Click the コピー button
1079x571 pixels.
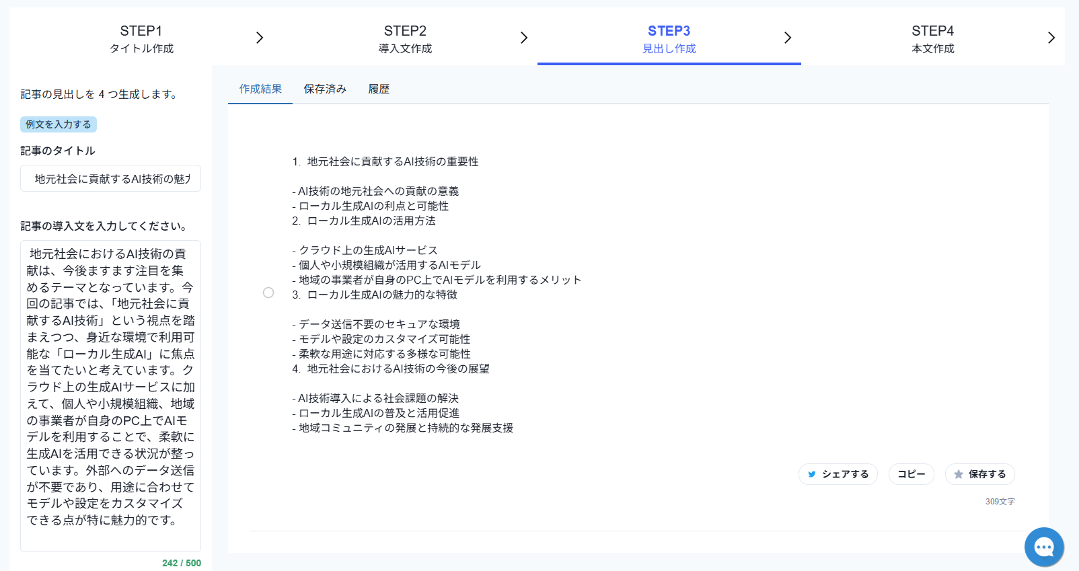pos(911,474)
